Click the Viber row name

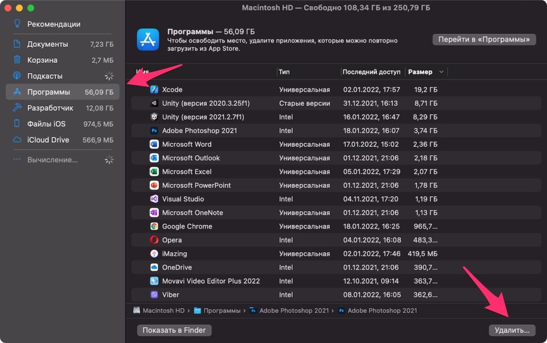coord(170,295)
